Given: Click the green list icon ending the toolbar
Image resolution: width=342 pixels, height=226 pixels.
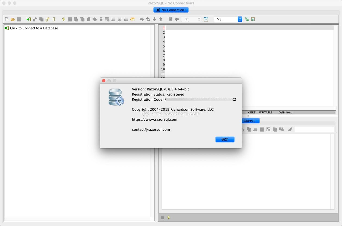Looking at the screenshot, I should pos(253,19).
